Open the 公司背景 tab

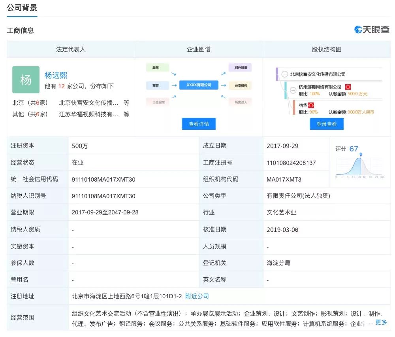22,8
